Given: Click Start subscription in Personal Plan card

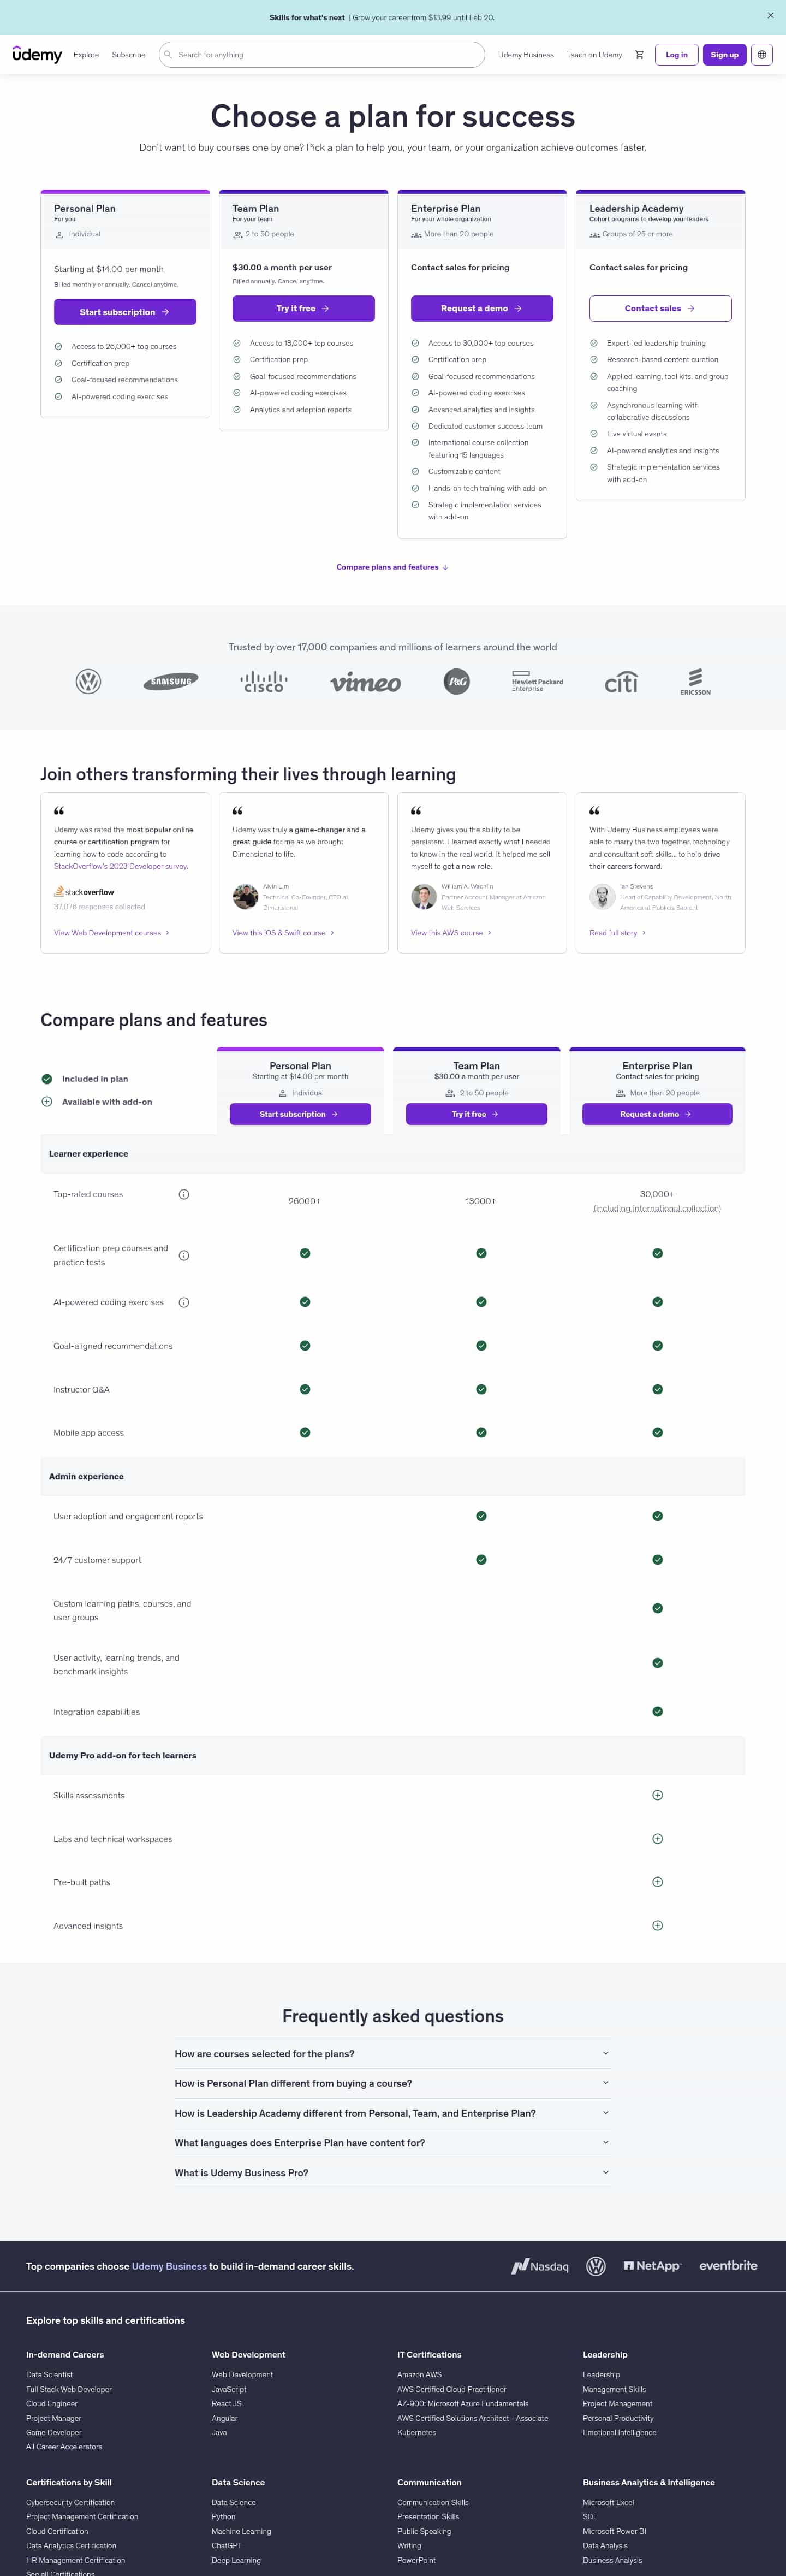Looking at the screenshot, I should (x=125, y=312).
